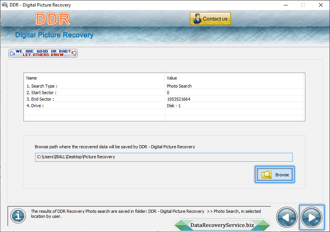
Task: Select the 'Start Sector' row name
Action: click(42, 93)
